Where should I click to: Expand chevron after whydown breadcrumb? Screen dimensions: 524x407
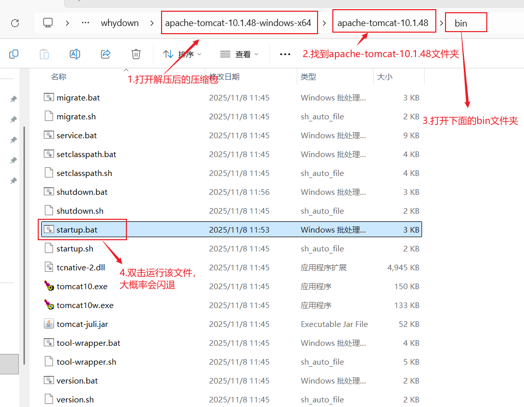[x=152, y=23]
